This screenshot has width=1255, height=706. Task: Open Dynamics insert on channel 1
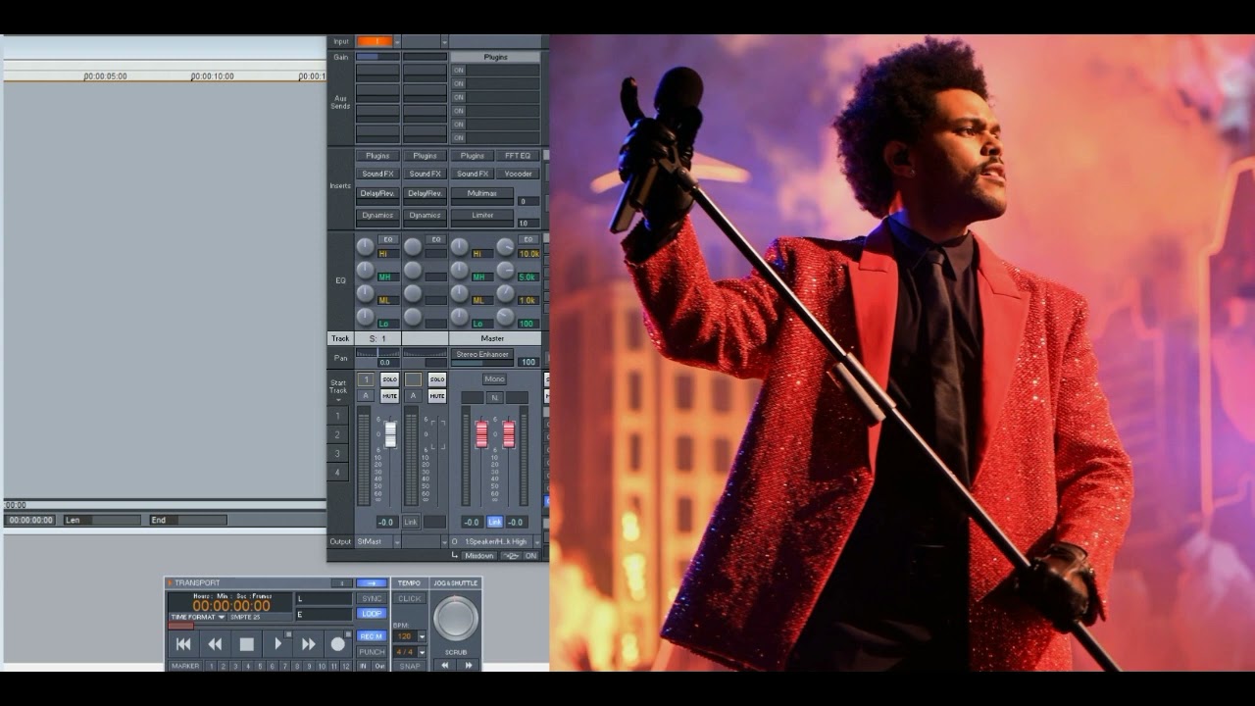pyautogui.click(x=377, y=215)
